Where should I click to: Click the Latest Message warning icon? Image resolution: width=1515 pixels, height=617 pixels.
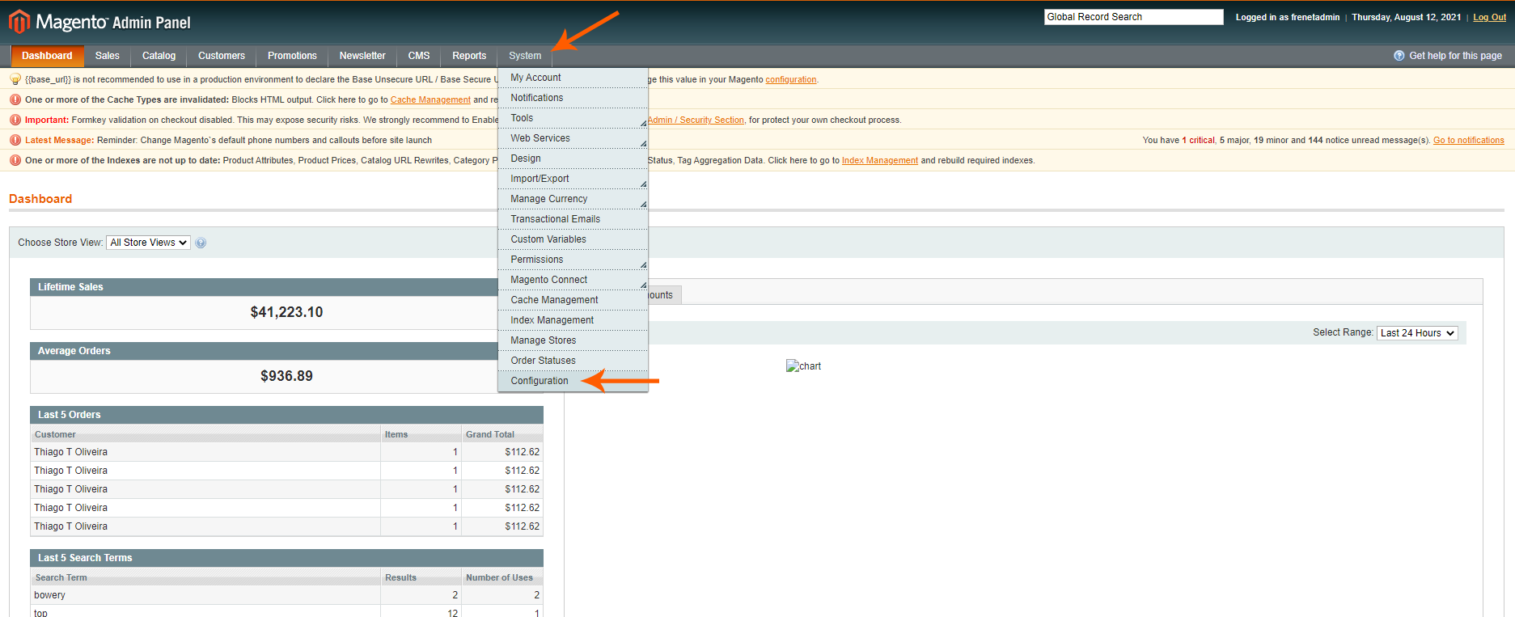coord(15,140)
